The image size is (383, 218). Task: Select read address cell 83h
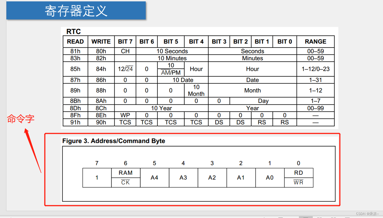click(75, 58)
